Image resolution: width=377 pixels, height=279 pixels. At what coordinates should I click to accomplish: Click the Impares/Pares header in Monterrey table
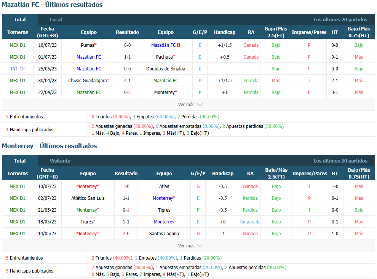(x=309, y=173)
